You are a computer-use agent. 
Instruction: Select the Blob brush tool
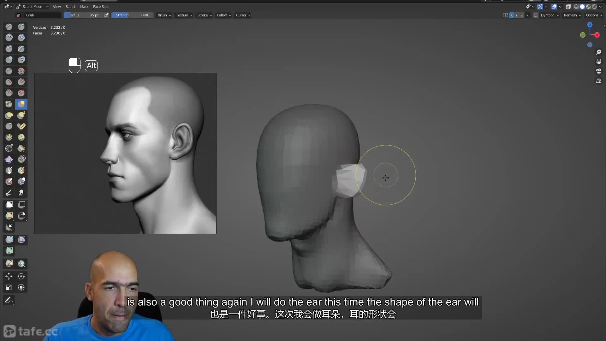pyautogui.click(x=21, y=60)
